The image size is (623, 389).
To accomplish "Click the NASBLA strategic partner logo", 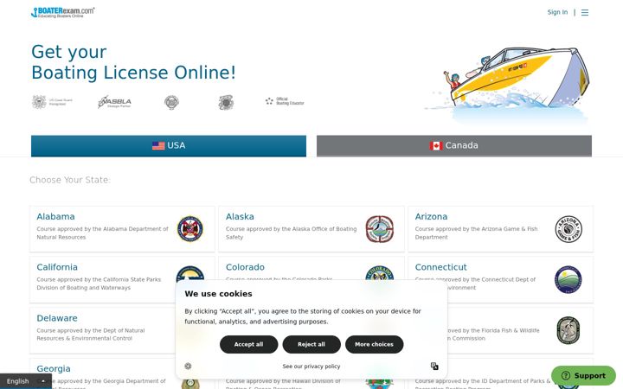I will pos(114,102).
